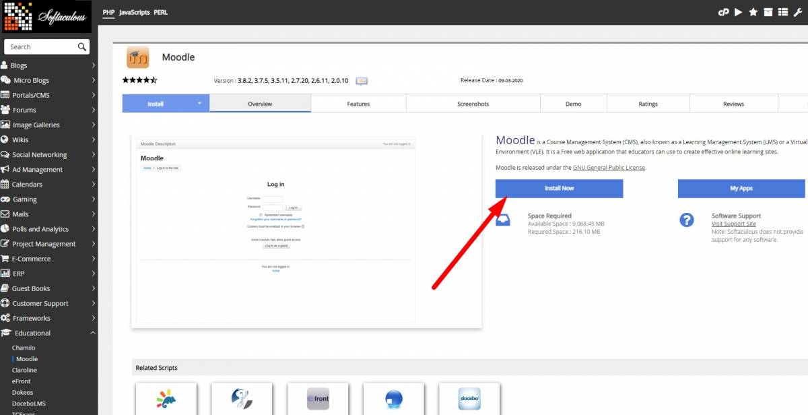Click the play-shaped demos icon in header

[739, 12]
